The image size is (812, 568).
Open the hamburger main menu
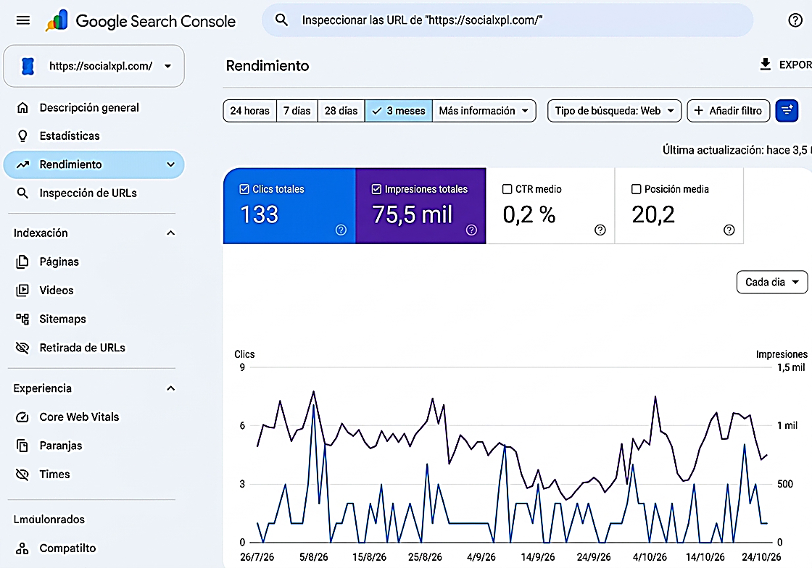22,20
